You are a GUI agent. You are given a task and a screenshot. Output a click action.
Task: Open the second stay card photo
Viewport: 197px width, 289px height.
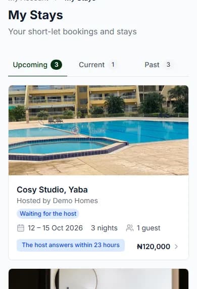98,279
